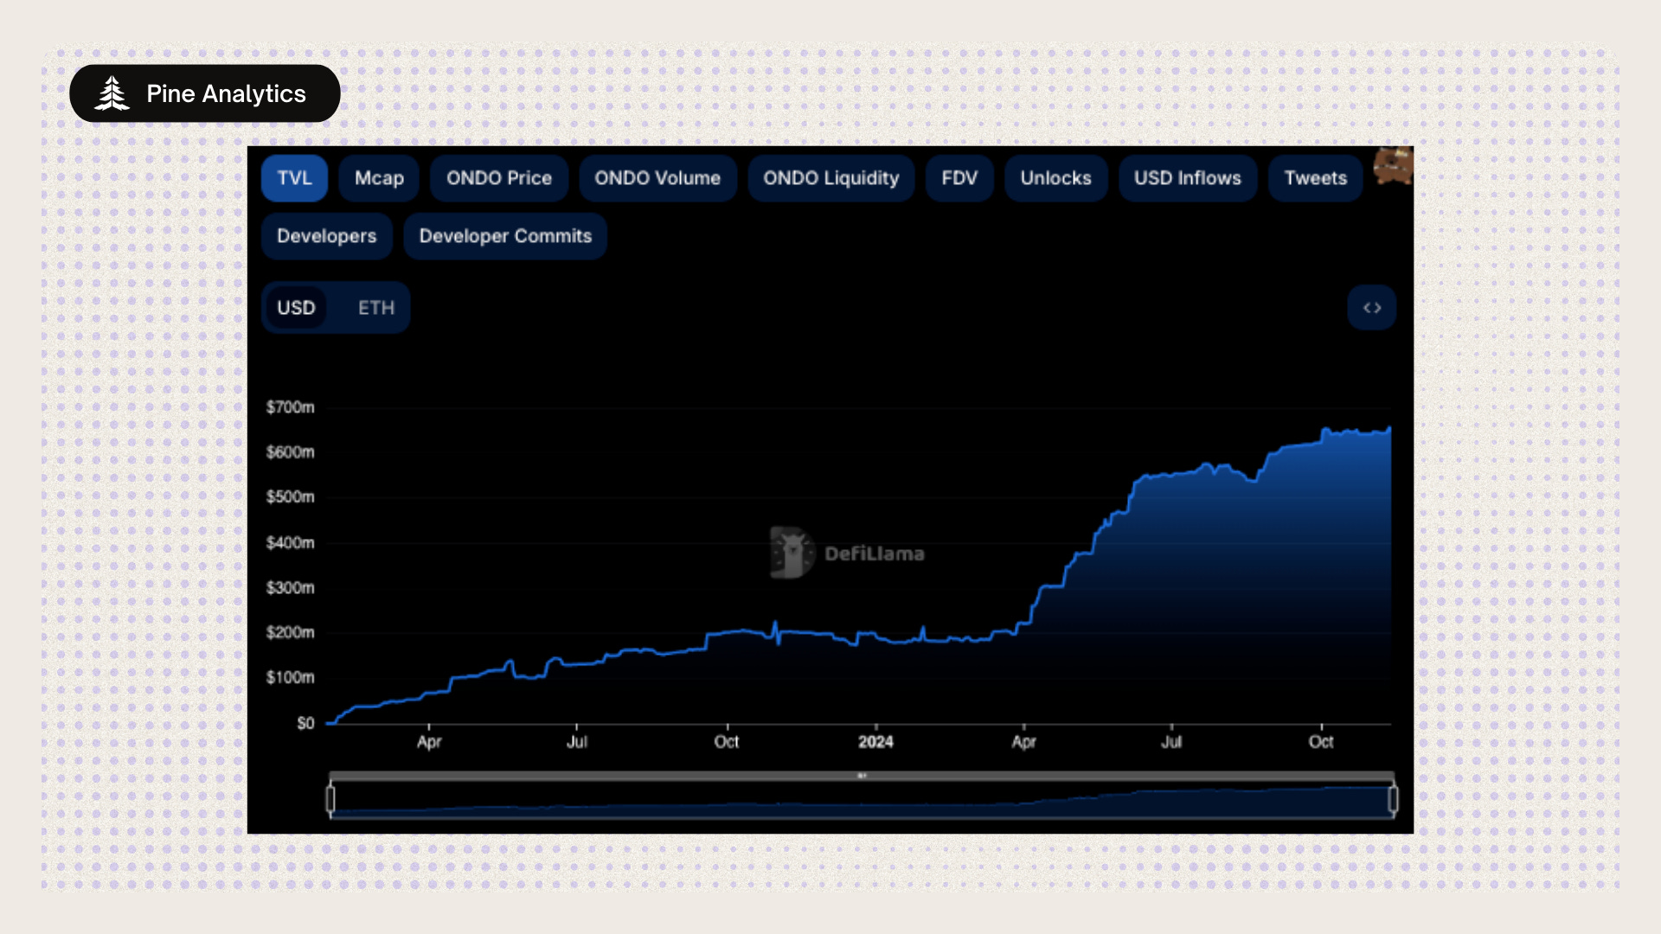Click the $200m axis label
Viewport: 1661px width, 934px height.
pyautogui.click(x=290, y=633)
